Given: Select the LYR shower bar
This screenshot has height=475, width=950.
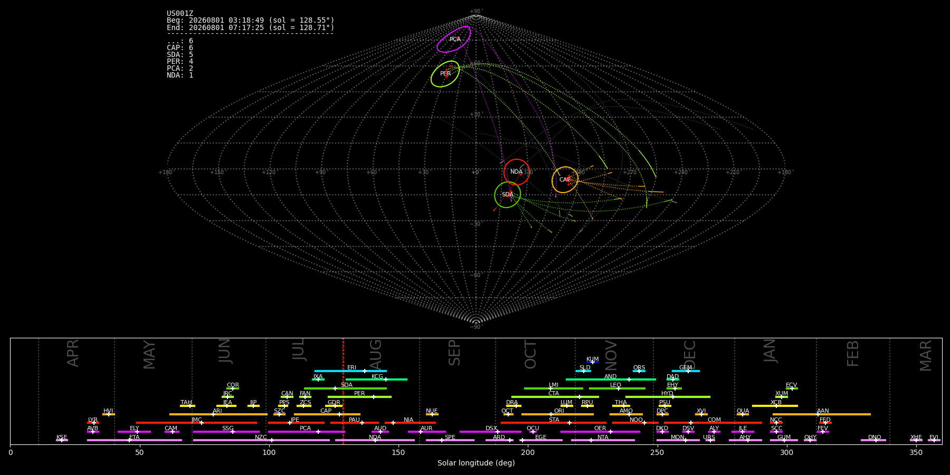Looking at the screenshot, I should coord(93,423).
